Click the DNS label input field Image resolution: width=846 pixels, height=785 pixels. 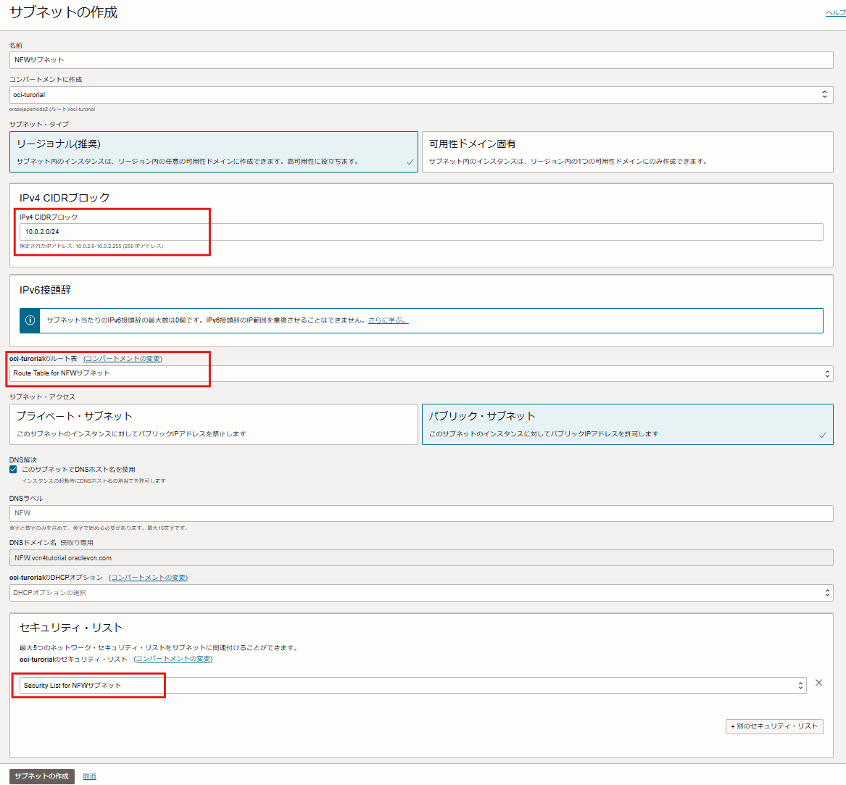(x=420, y=513)
